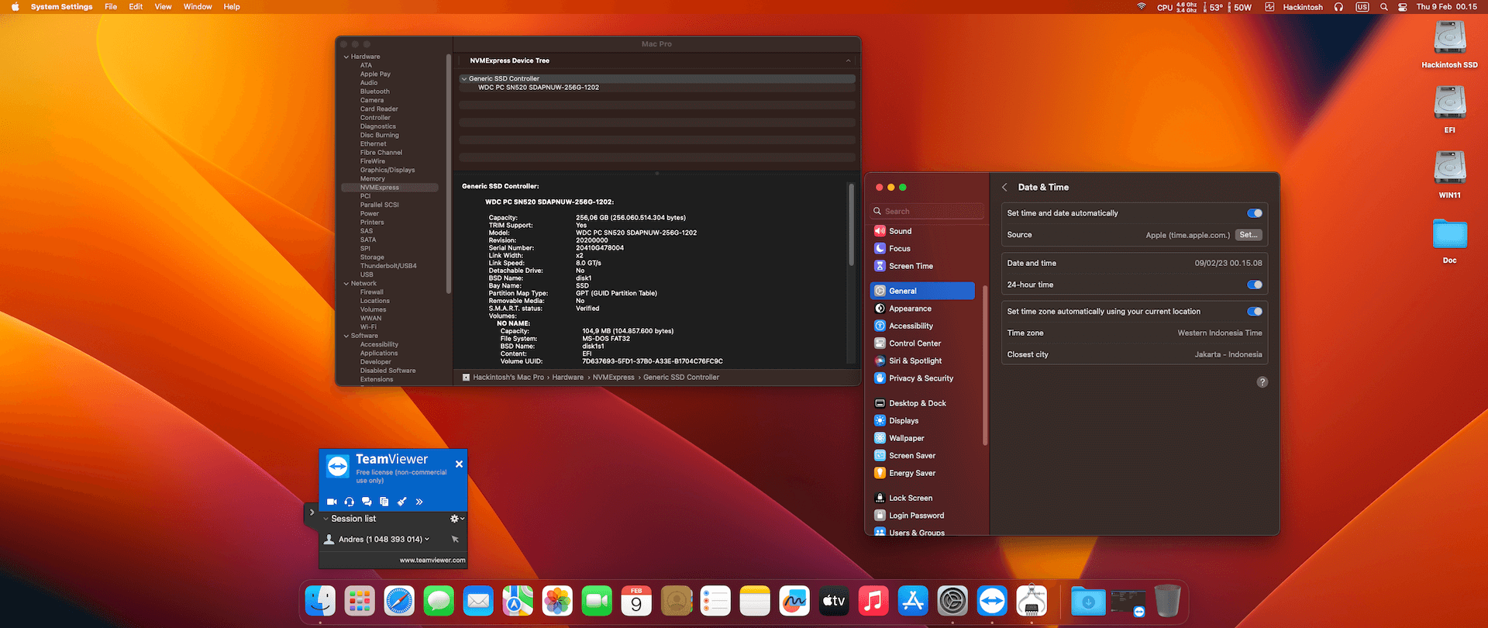Collapse the Hardware section in sidebar

coord(346,57)
